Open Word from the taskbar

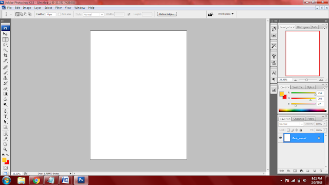pyautogui.click(x=65, y=180)
